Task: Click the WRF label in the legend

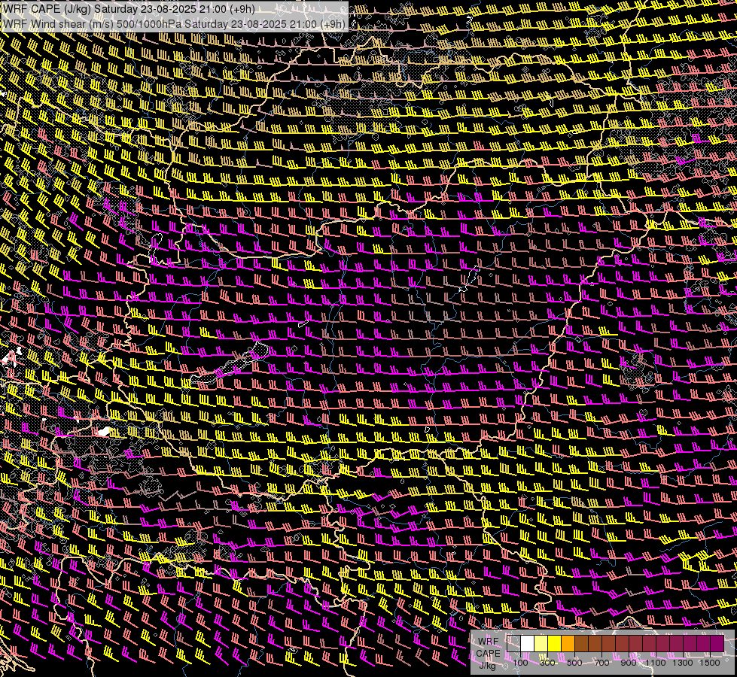Action: (488, 642)
